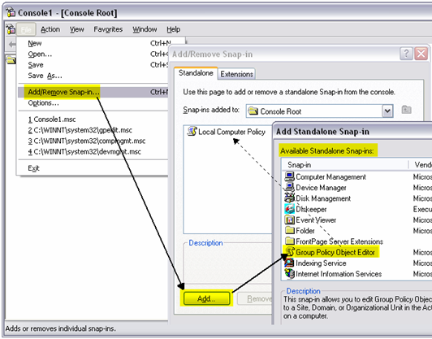Select Event Viewer in the snap-in list

(x=316, y=219)
